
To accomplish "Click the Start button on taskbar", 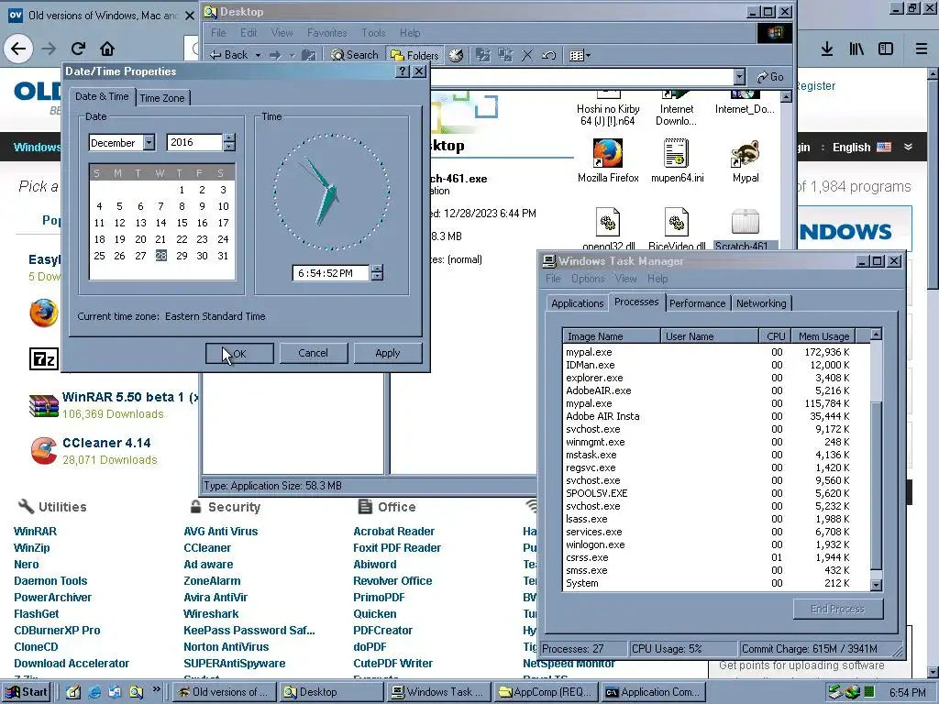I will tap(26, 692).
